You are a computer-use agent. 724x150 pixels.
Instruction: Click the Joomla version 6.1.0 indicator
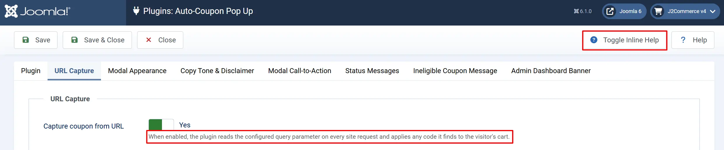583,11
